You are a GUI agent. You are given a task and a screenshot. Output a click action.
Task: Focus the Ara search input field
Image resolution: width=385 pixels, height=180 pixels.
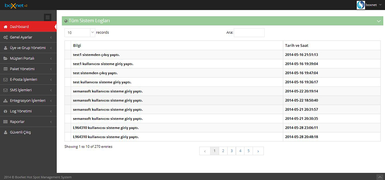249,32
